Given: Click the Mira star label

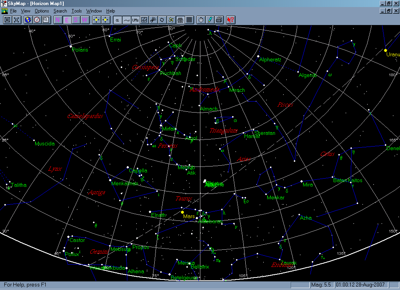Looking at the screenshot, I should coord(308,184).
